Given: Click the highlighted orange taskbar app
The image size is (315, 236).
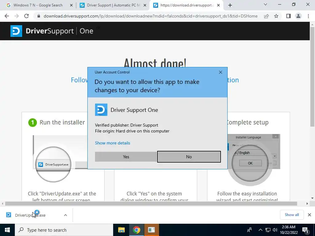Looking at the screenshot, I should (x=151, y=230).
